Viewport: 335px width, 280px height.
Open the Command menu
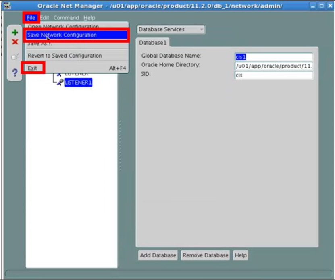coord(66,17)
